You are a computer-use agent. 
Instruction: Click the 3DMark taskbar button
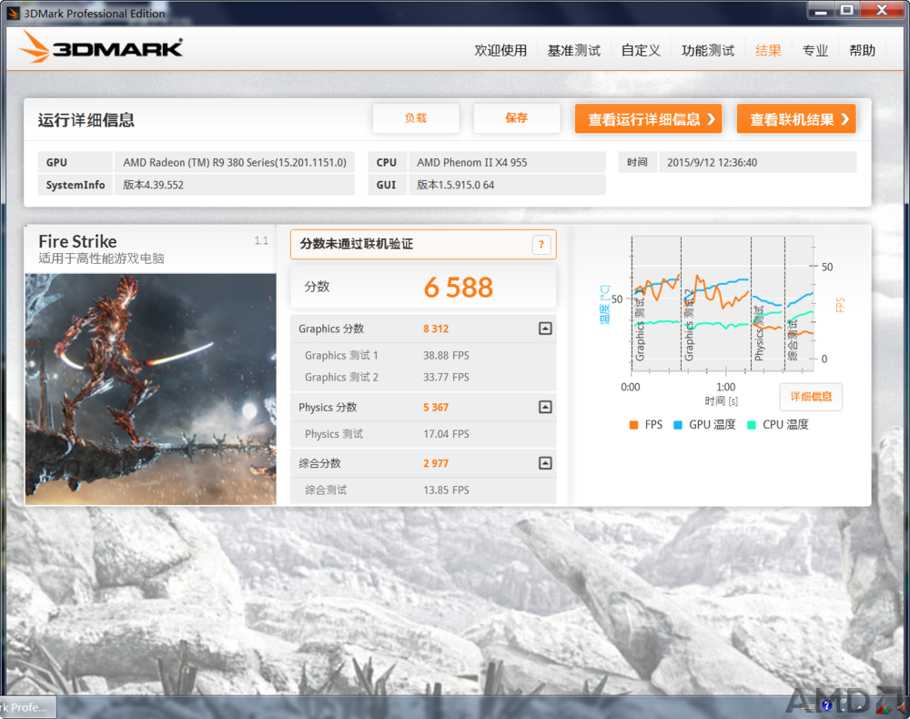pyautogui.click(x=27, y=707)
